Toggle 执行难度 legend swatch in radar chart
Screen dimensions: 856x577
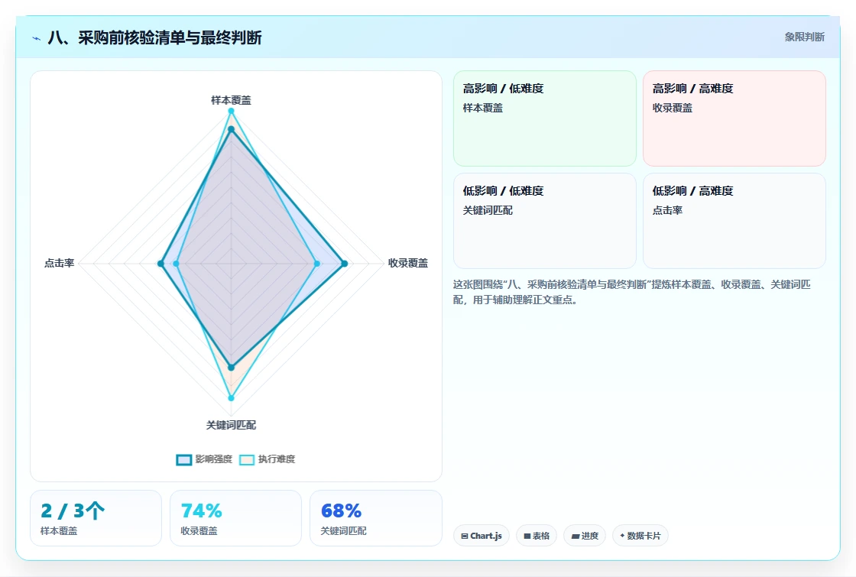pos(247,459)
